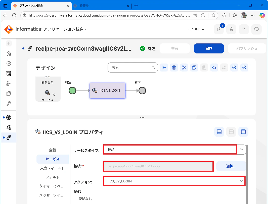Viewport: 268px width, 204px height.
Task: Open the copy-document icon in left sidebar
Action: click(9, 94)
